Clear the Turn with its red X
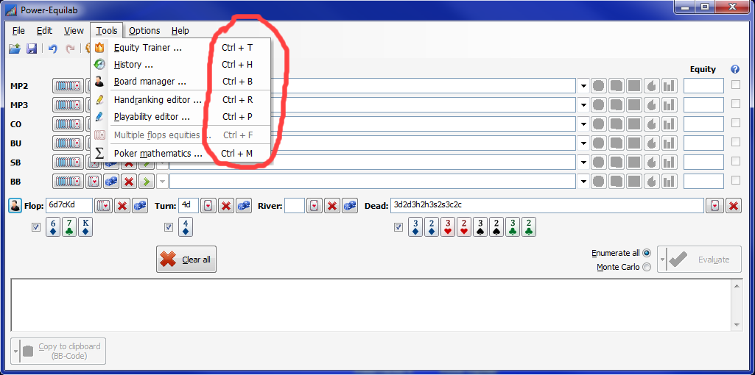The image size is (755, 375). (226, 206)
